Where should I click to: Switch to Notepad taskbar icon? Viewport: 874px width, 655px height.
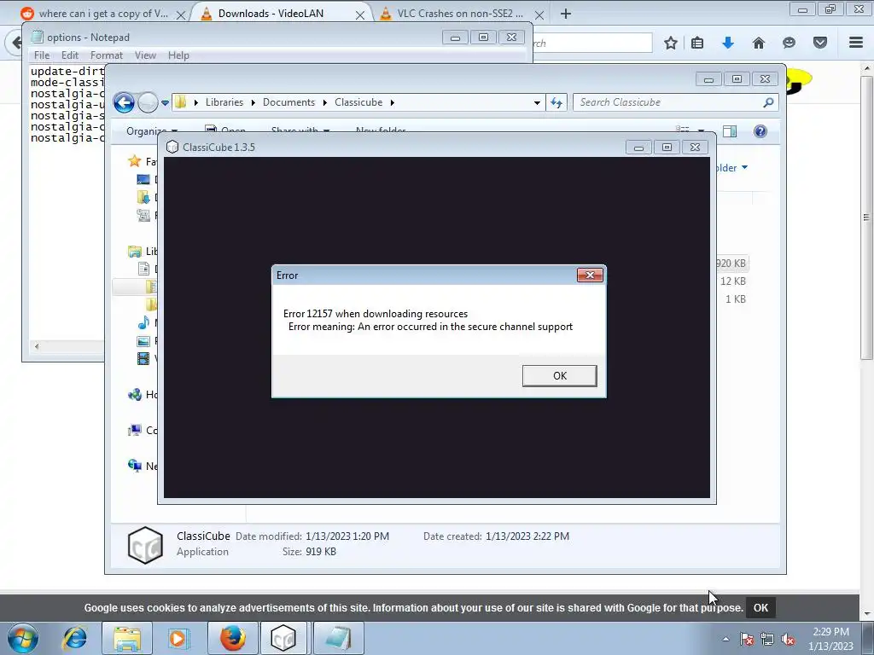[x=338, y=638]
